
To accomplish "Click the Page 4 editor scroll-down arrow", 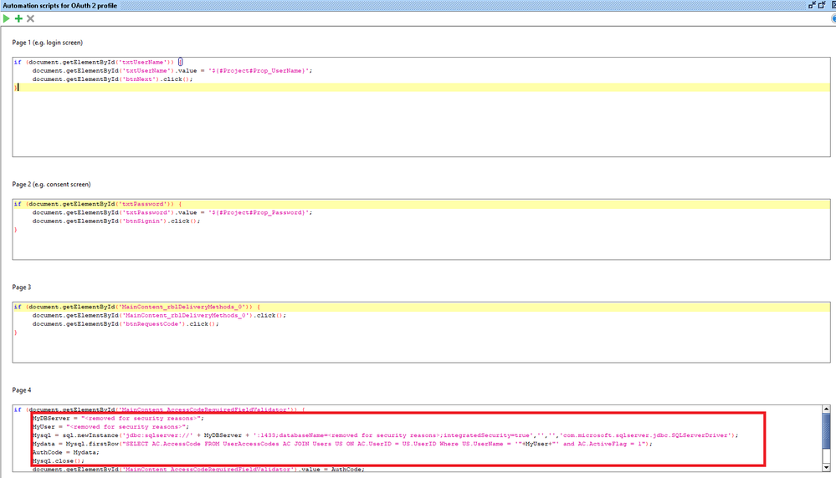I will (825, 469).
